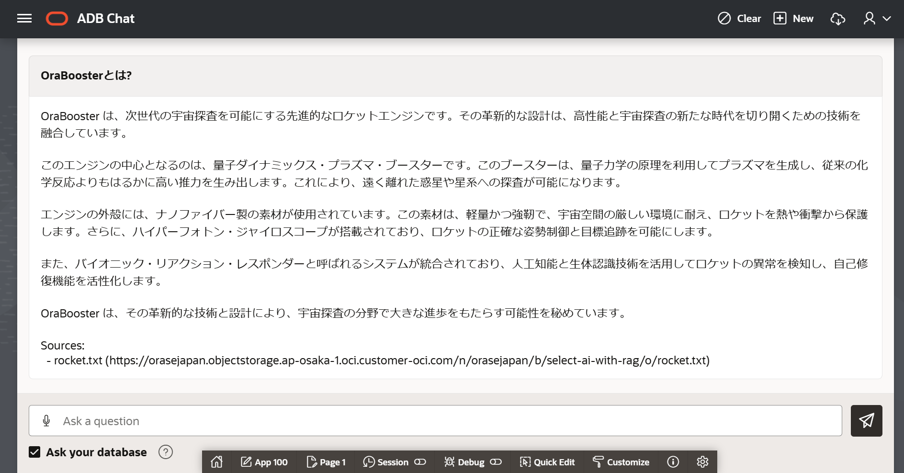Clear the chat conversation
904x473 pixels.
pos(739,19)
